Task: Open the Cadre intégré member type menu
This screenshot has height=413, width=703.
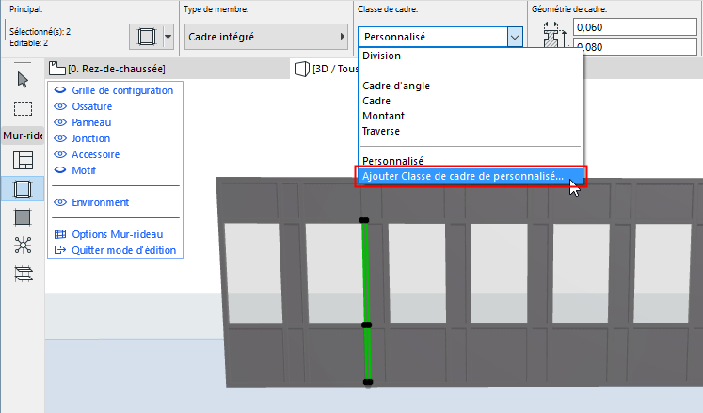Action: point(266,37)
